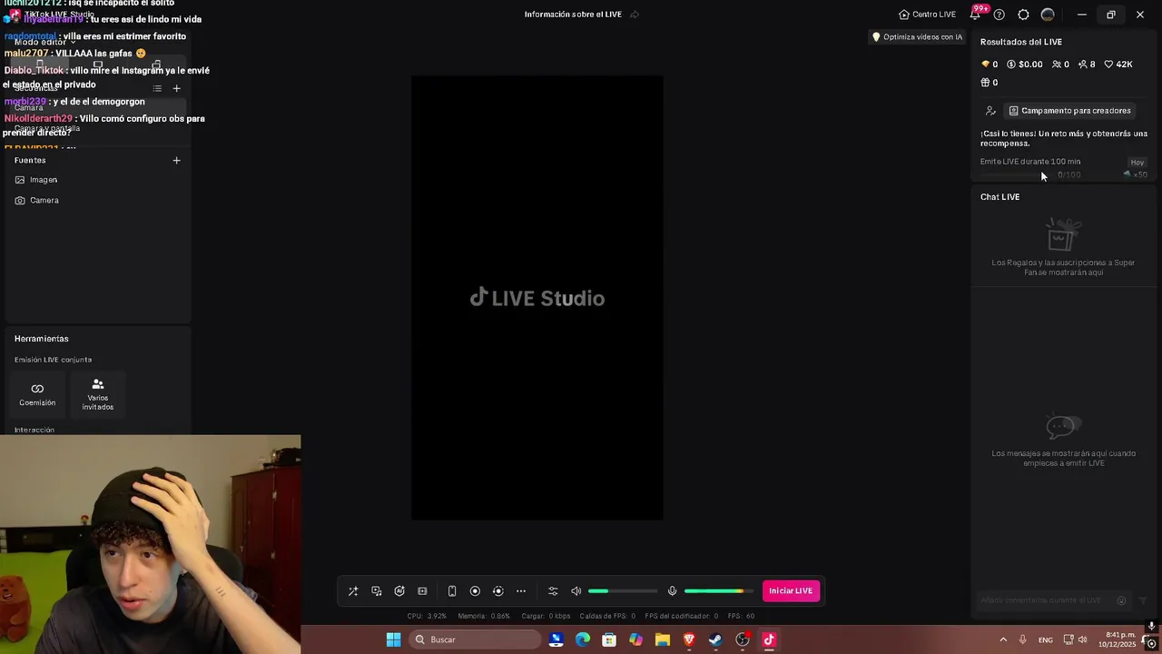This screenshot has height=654, width=1162.
Task: Click the Buscar taskbar search box
Action: 474,639
